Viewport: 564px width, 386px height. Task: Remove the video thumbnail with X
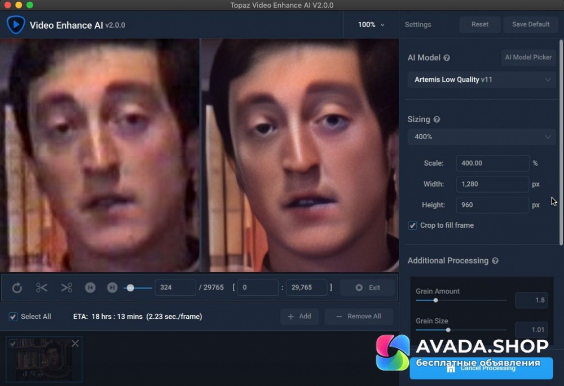click(x=75, y=343)
